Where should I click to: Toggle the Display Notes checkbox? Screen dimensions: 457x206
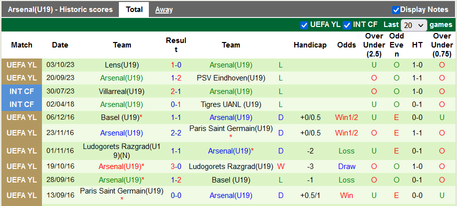(x=396, y=9)
